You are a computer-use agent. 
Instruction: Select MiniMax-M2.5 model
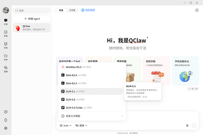pyautogui.click(x=91, y=67)
